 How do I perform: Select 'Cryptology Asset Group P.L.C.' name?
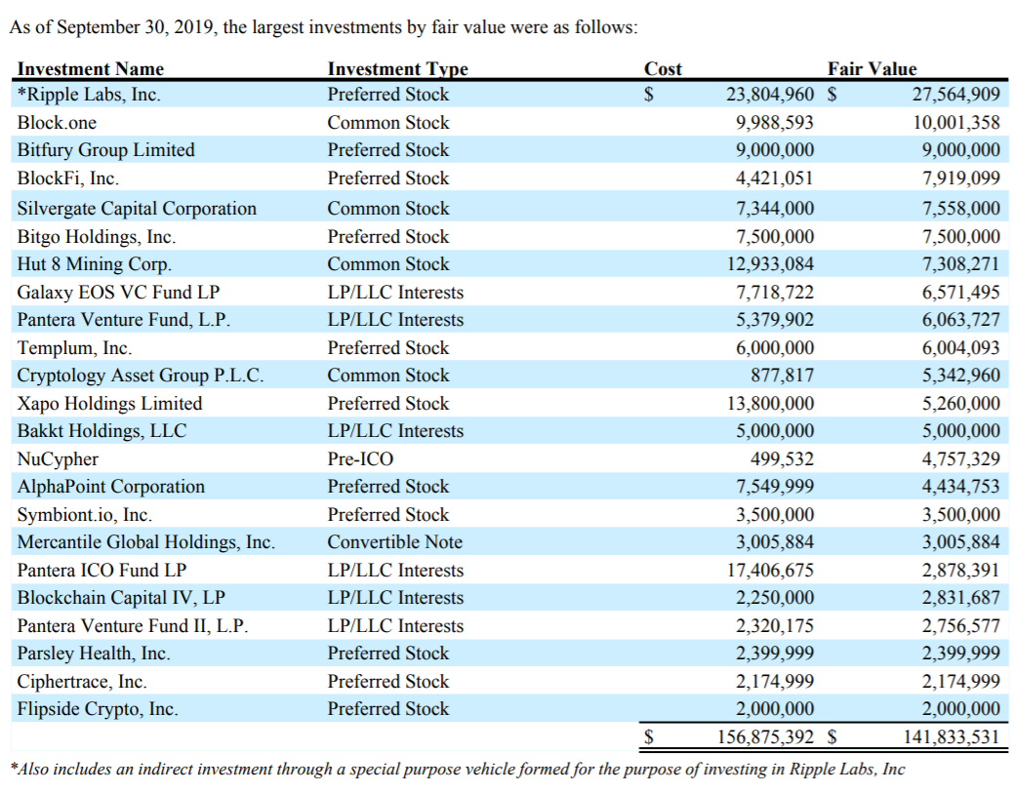[141, 376]
